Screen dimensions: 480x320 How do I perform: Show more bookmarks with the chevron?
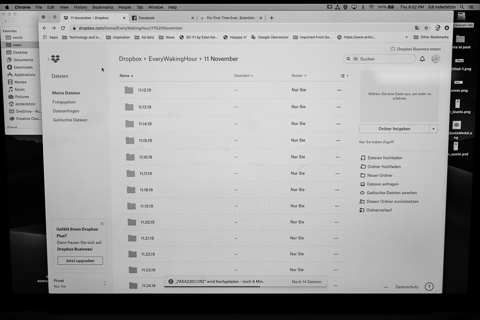point(407,37)
